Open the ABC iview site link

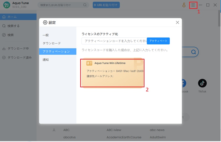point(114,130)
